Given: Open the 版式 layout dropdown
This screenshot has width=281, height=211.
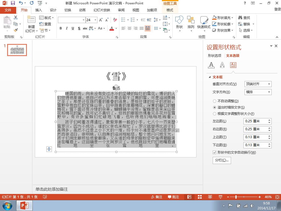Looking at the screenshot, I should click(x=47, y=18).
